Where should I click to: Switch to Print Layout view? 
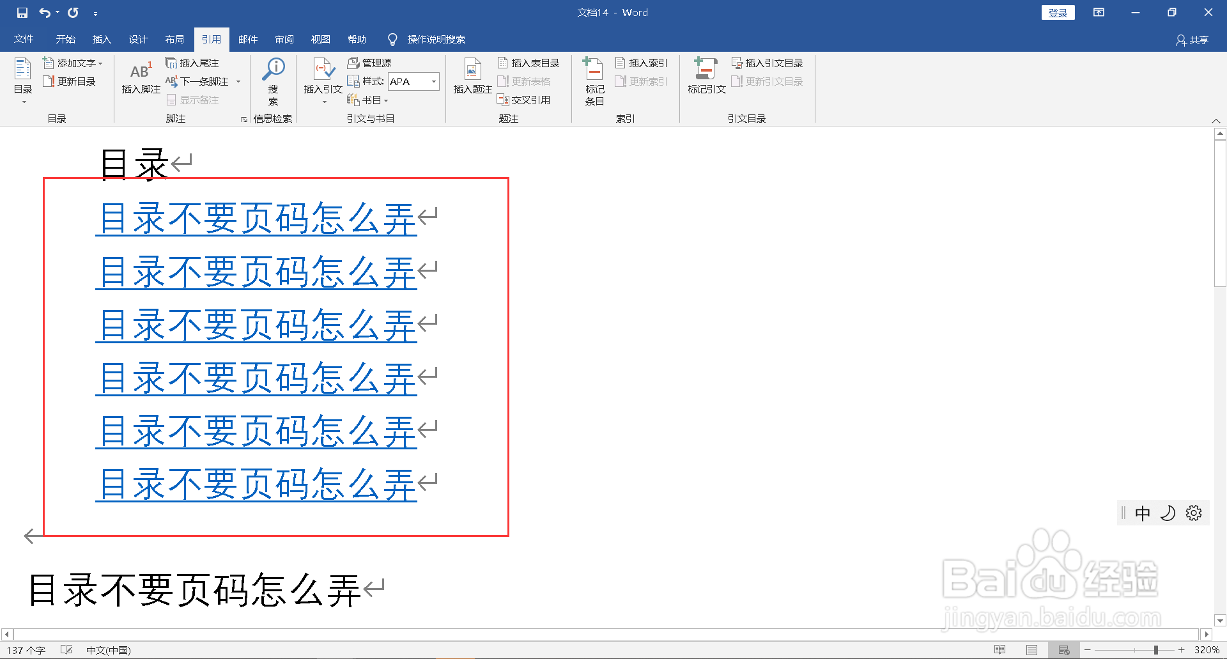click(1032, 650)
